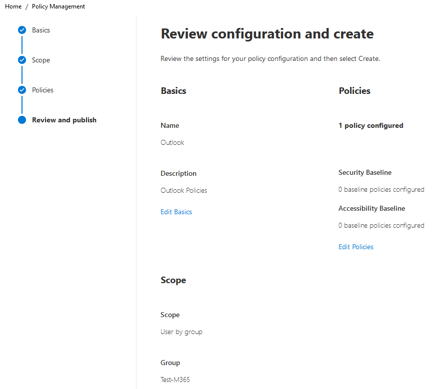Screen dimensions: 435x389
Task: Click the Policies step checkmark icon
Action: click(22, 90)
